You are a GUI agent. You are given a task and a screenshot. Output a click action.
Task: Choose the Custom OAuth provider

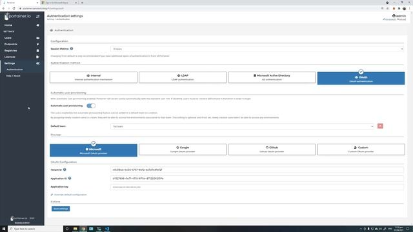[361, 150]
